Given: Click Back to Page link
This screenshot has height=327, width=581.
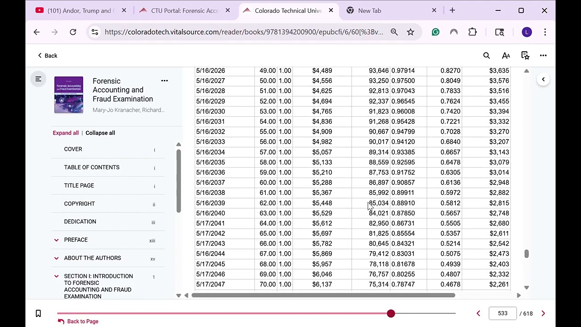Looking at the screenshot, I should tap(78, 322).
